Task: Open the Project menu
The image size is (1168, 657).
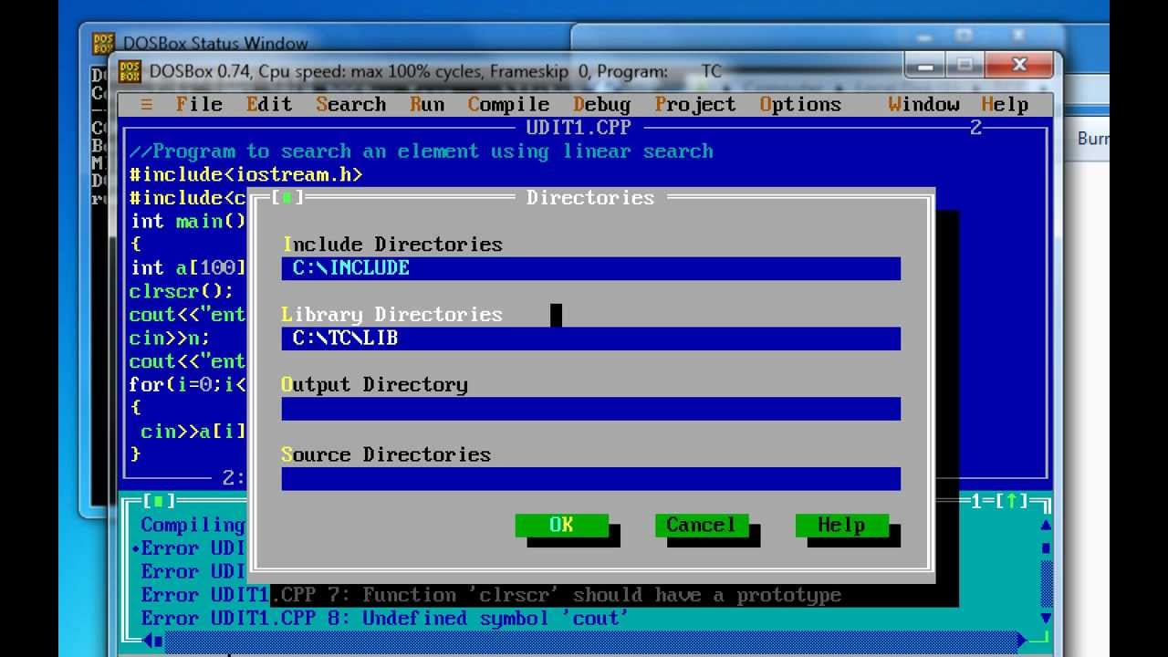Action: point(695,105)
